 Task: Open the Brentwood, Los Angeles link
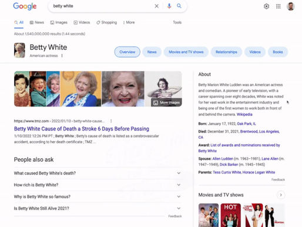[260, 132]
